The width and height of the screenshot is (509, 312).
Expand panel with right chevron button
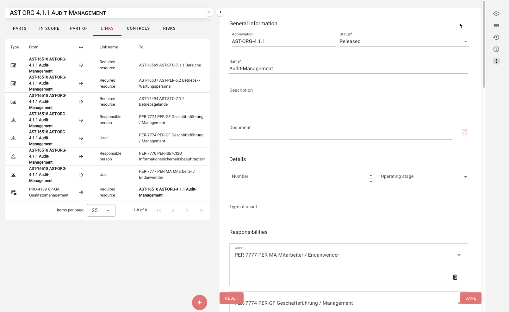220,12
